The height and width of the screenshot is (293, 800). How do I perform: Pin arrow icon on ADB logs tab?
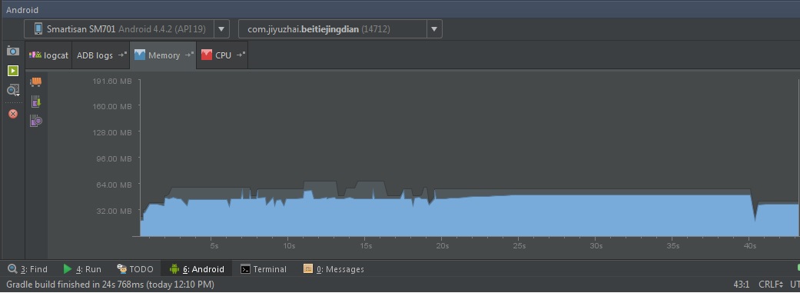pos(122,55)
